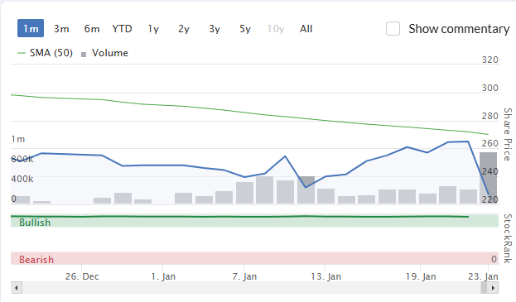Choose the 1y chart range
Screen dimensions: 516x302
pos(153,29)
